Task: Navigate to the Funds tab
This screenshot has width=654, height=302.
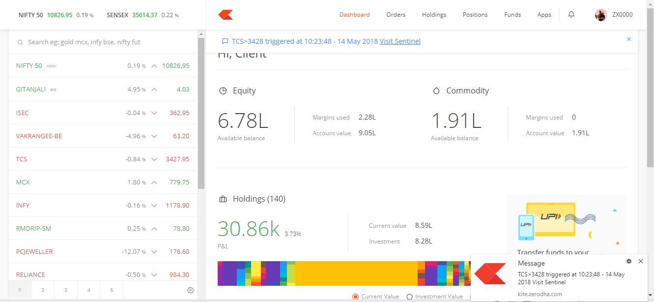Action: (512, 15)
